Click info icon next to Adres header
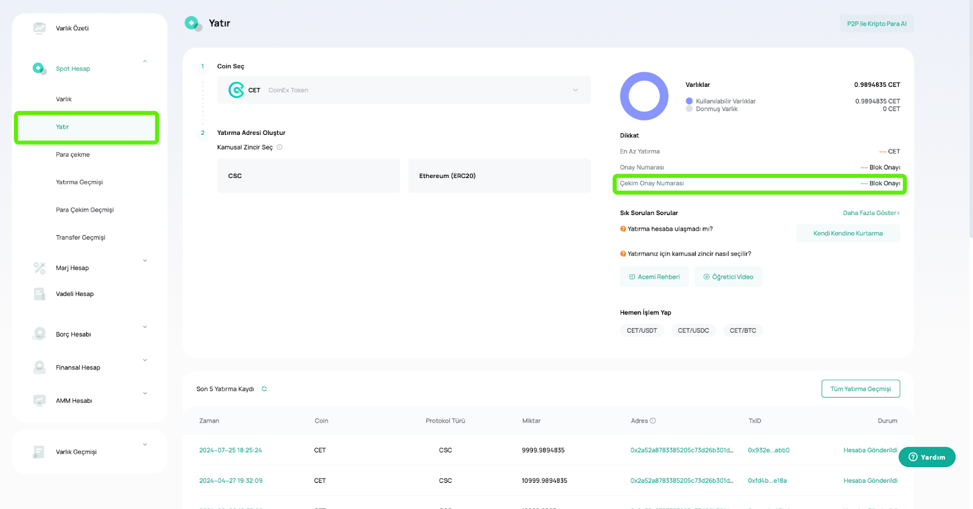The width and height of the screenshot is (973, 509). click(x=653, y=420)
